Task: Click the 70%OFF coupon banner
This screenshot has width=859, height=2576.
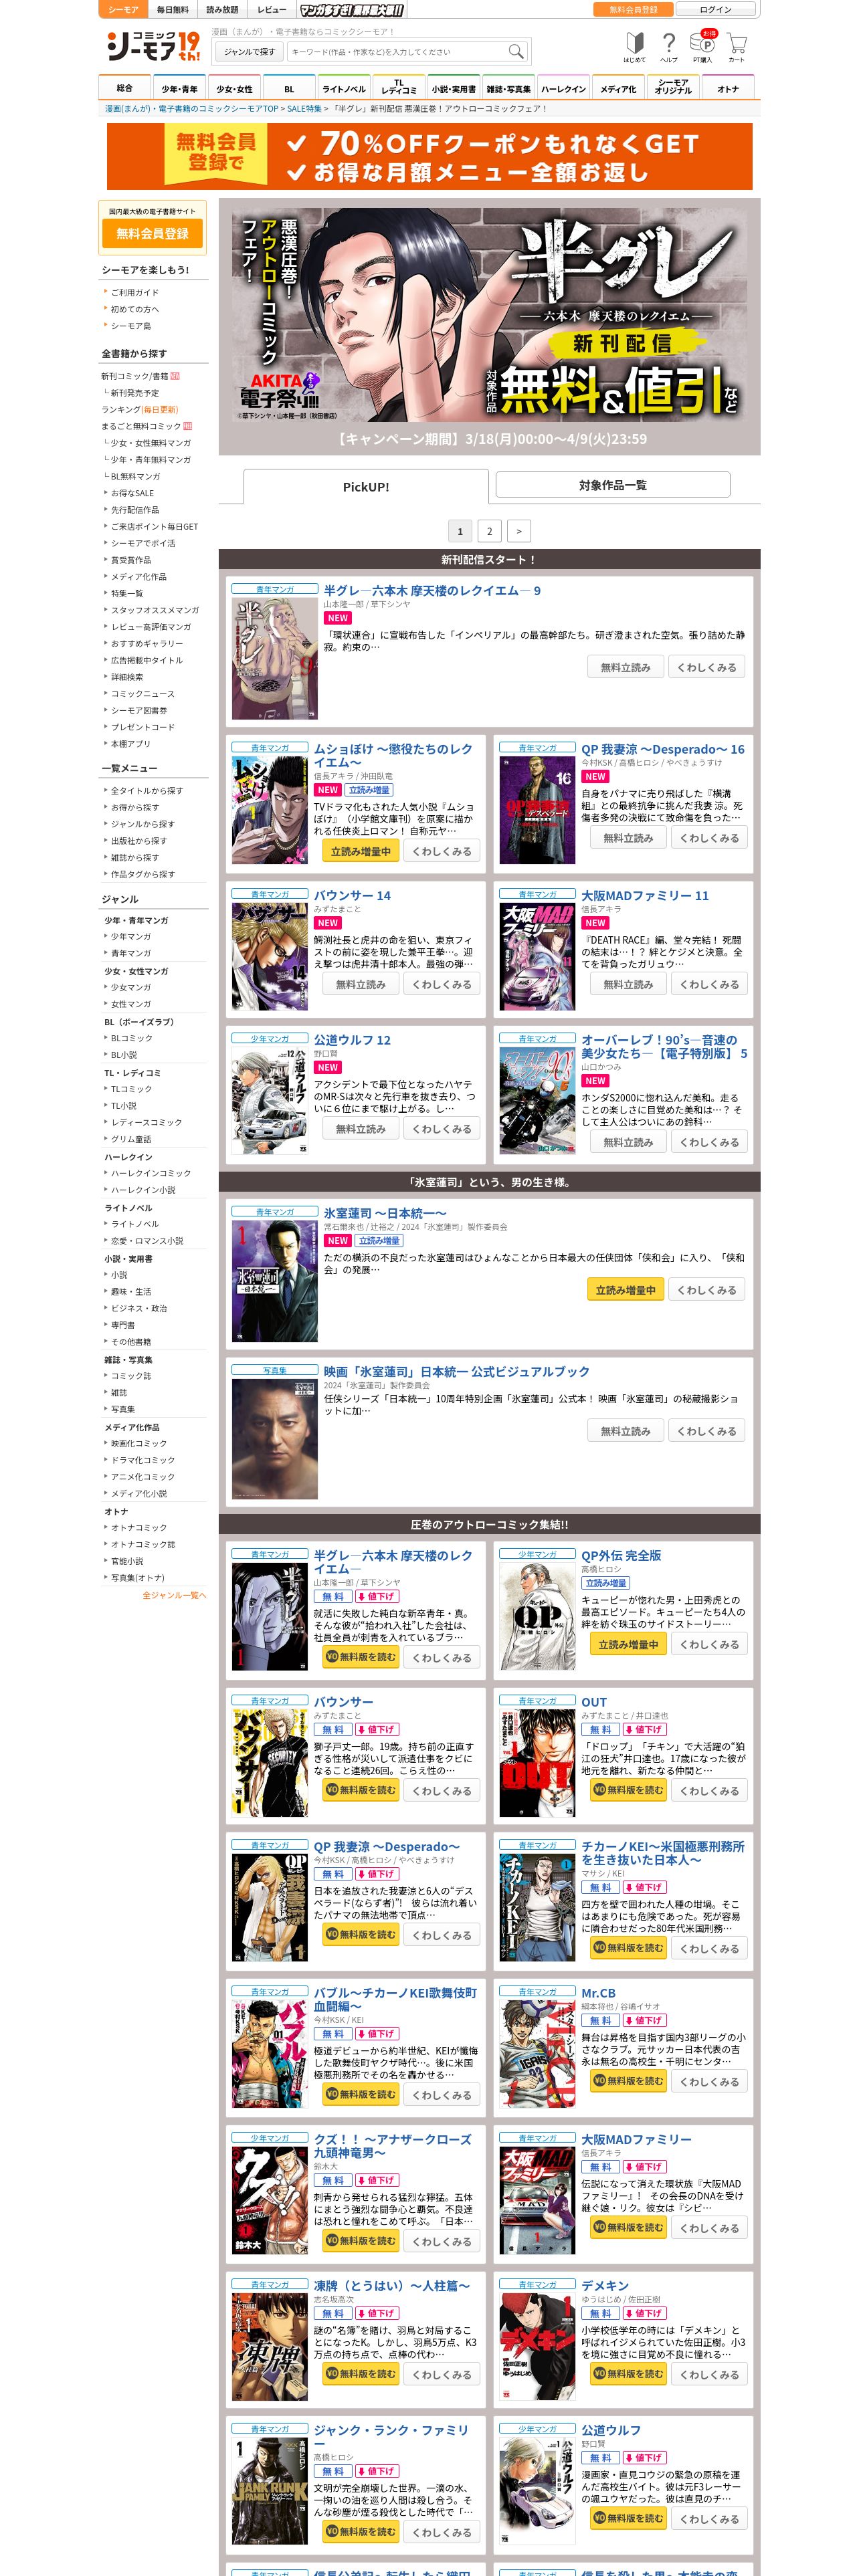Action: click(x=429, y=157)
